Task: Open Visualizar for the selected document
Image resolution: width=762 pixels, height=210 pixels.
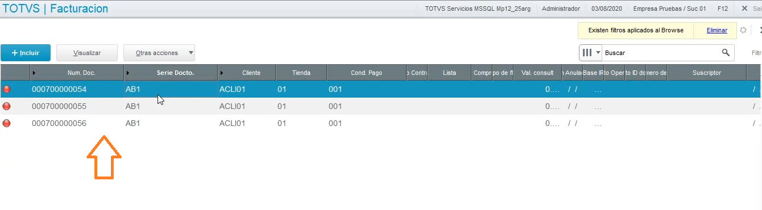Action: coord(87,53)
